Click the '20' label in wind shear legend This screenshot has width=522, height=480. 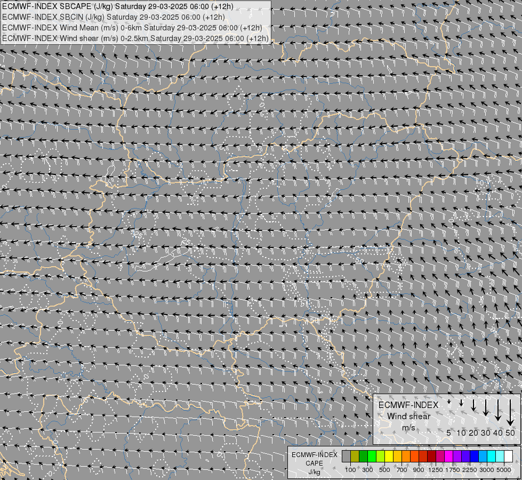[x=473, y=433]
